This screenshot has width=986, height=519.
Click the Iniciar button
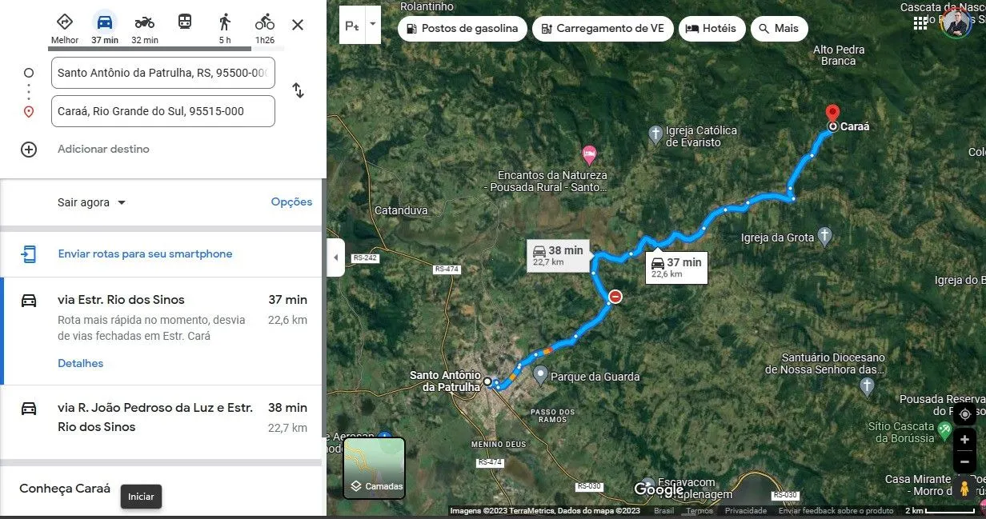tap(141, 497)
